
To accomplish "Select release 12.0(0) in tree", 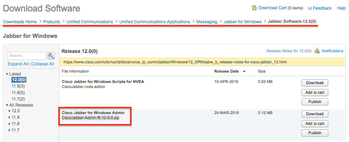I will 19,80.
